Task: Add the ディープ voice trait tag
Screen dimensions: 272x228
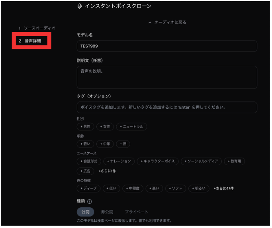Action: (x=88, y=188)
